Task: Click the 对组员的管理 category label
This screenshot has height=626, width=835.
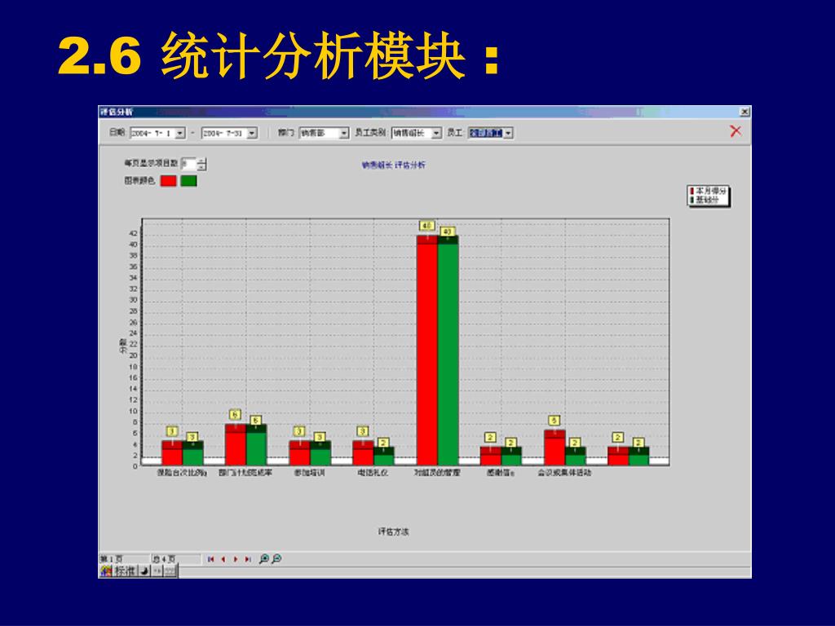Action: coord(437,473)
